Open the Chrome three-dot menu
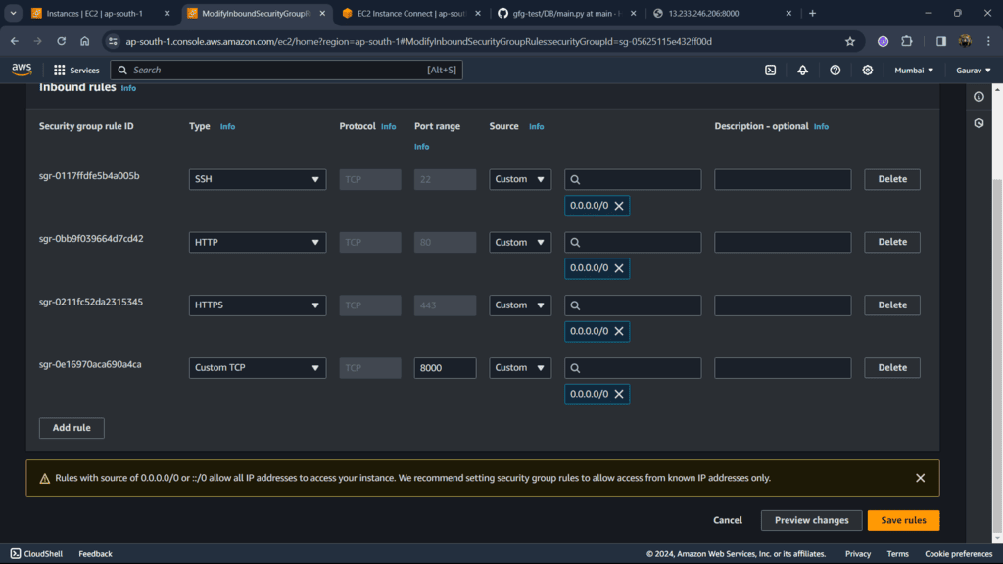This screenshot has width=1003, height=564. [988, 41]
